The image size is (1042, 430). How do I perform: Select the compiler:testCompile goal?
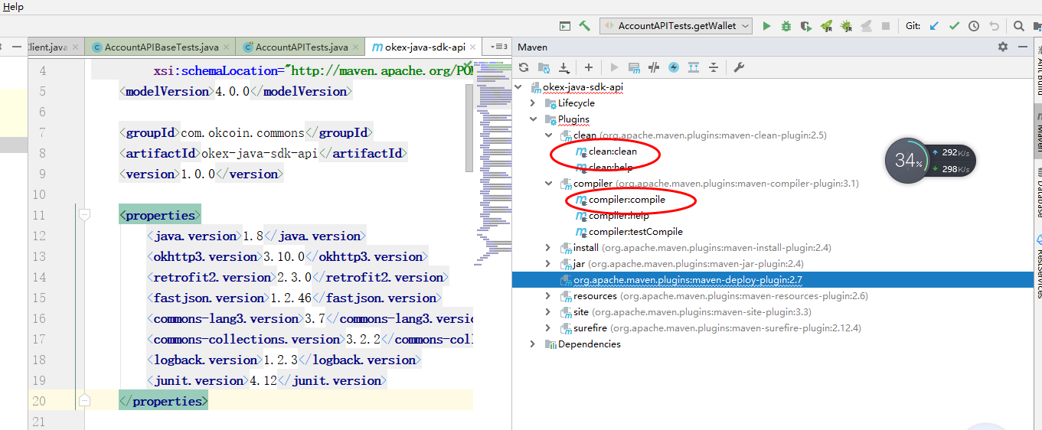pos(635,232)
